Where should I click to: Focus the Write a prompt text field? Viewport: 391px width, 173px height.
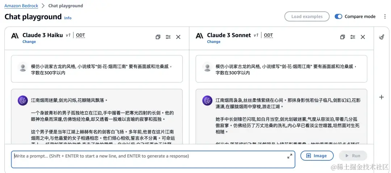point(153,159)
